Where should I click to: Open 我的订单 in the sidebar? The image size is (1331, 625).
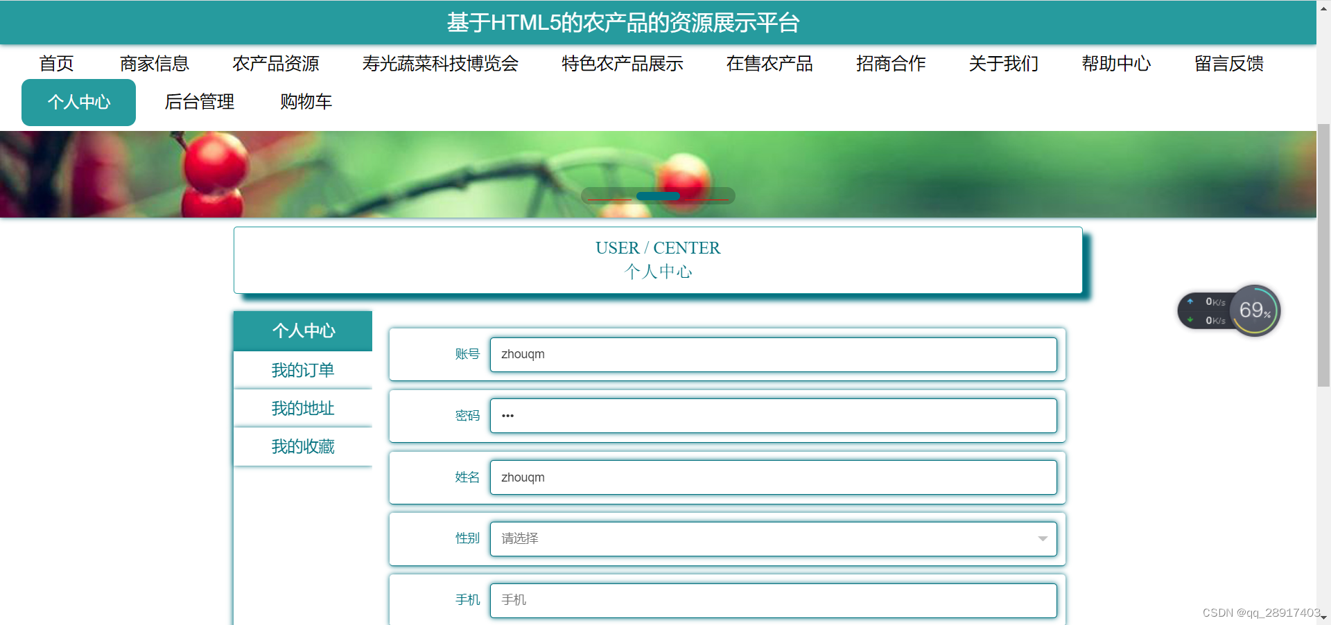point(303,370)
